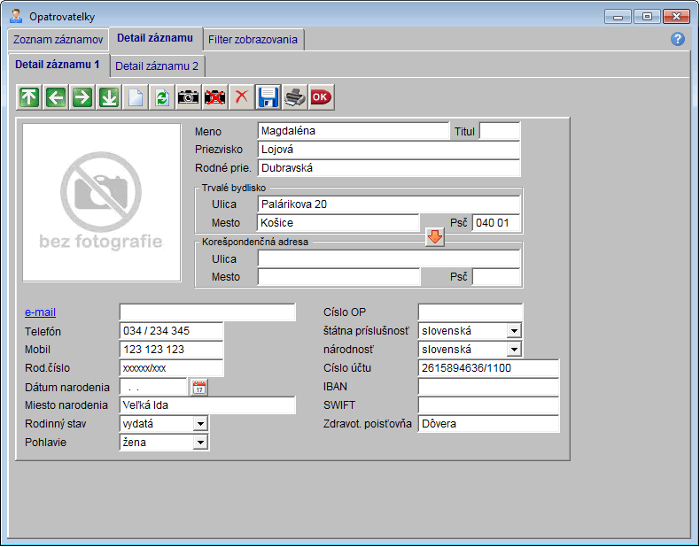This screenshot has height=547, width=700.
Task: Click the green refresh icon
Action: [x=161, y=97]
